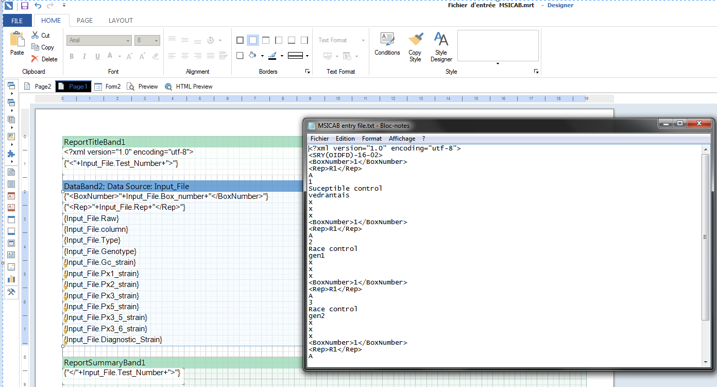
Task: Open the FILE ribbon tab
Action: point(17,21)
